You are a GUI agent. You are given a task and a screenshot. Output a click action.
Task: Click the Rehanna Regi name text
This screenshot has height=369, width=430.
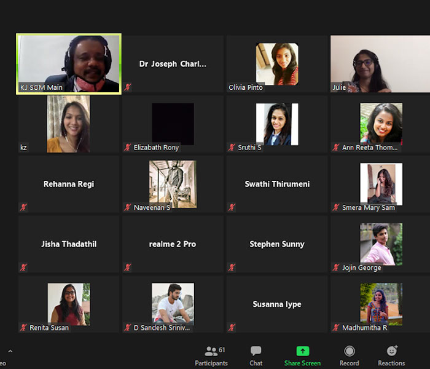coord(69,184)
